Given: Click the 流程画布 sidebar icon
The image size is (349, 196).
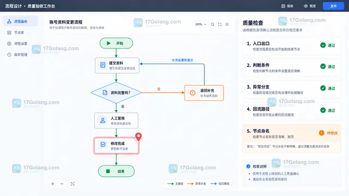Looking at the screenshot, I should (9, 21).
